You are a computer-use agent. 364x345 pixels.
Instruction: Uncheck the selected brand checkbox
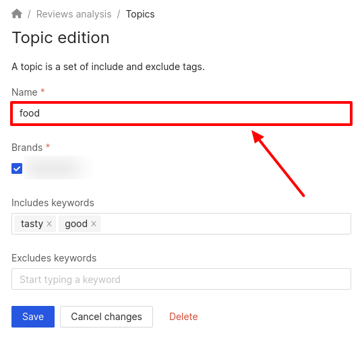tap(17, 168)
